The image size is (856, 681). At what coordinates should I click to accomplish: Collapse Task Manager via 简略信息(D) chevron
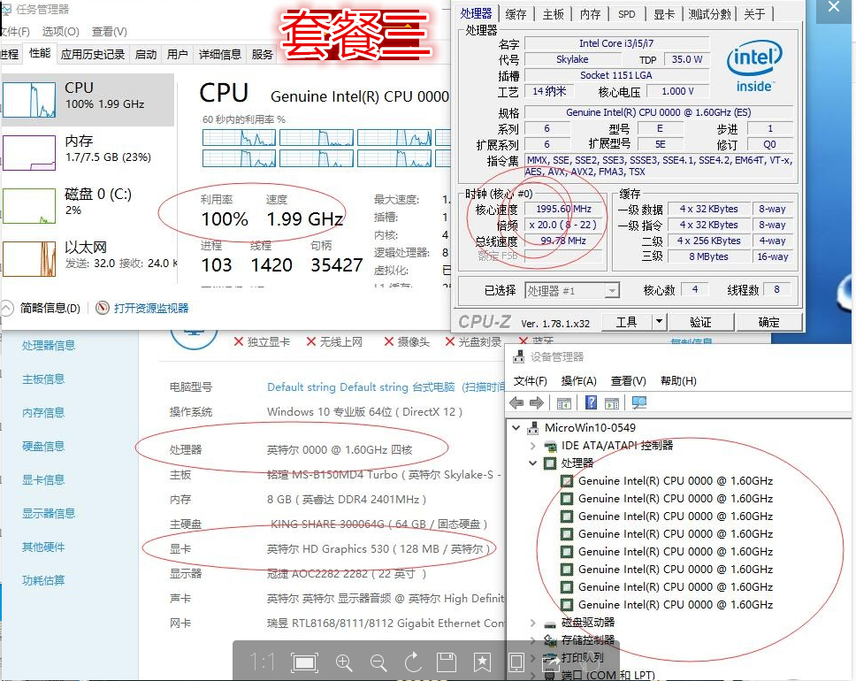click(6, 308)
